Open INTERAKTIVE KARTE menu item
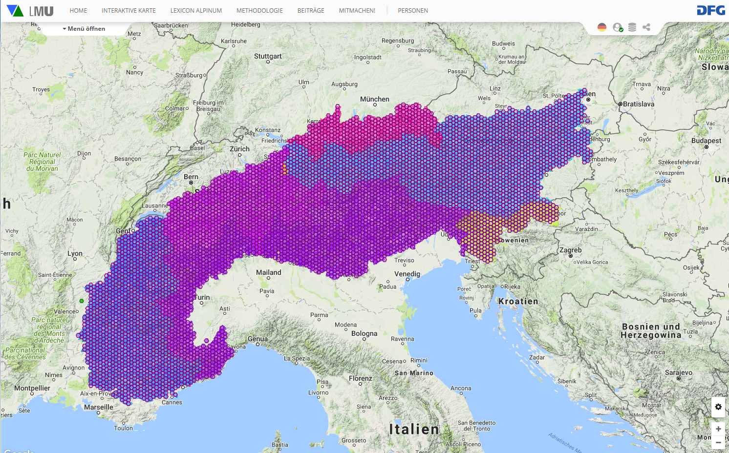729x453 pixels. click(129, 11)
